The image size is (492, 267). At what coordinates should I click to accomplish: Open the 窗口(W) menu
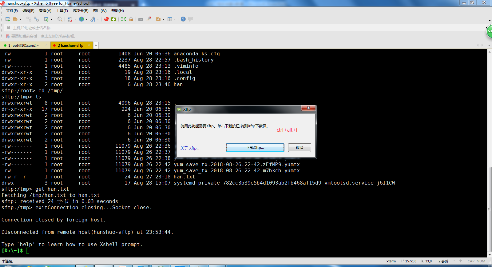pos(100,11)
